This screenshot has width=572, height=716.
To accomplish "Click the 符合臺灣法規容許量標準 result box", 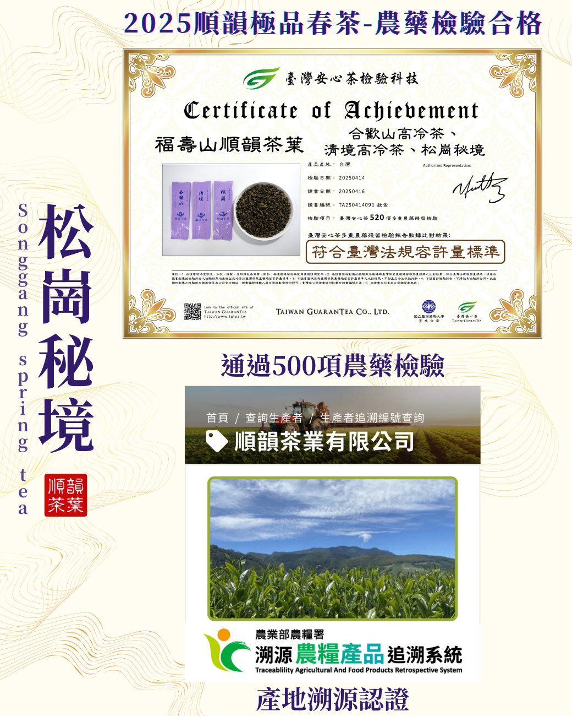I will [405, 252].
